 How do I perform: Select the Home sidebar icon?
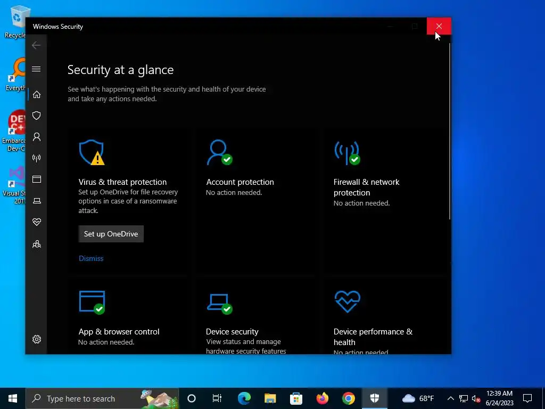click(37, 95)
